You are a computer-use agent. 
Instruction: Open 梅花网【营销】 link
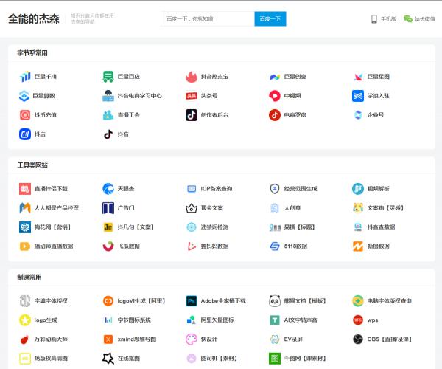[52, 227]
